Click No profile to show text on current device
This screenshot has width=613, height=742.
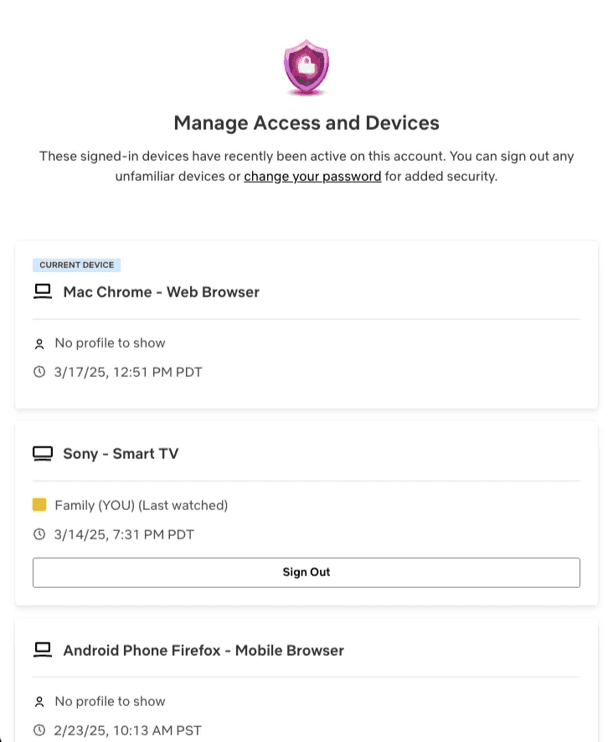110,343
